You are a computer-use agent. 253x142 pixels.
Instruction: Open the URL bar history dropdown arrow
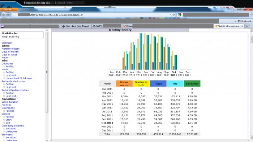(x=170, y=15)
